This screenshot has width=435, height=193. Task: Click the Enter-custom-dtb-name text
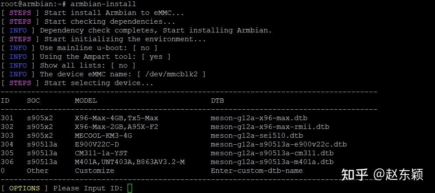[x=257, y=171]
